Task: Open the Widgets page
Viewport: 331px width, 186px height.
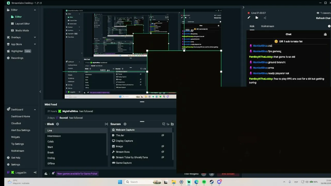Action: click(x=15, y=137)
